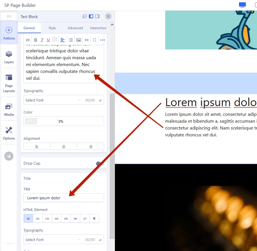
Task: Open the Media manager icon
Action: (9, 109)
